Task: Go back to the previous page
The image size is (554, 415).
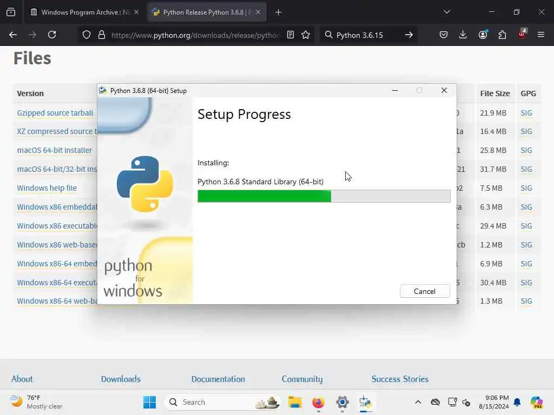Action: (x=13, y=35)
